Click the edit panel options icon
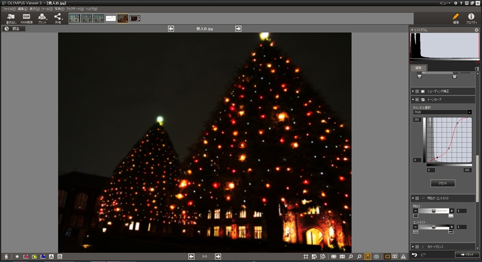The height and width of the screenshot is (262, 482). 477,69
